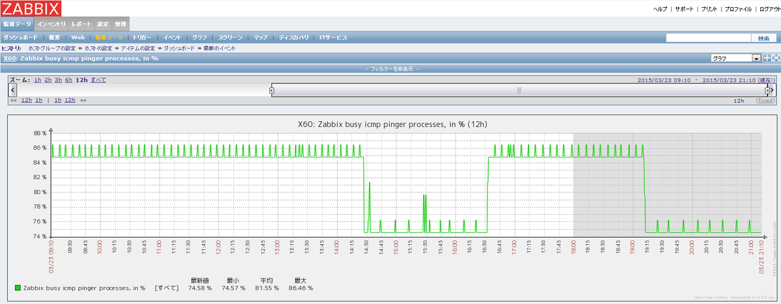The image size is (781, 304).
Task: Click ホストグループの設定 history link
Action: (x=52, y=48)
